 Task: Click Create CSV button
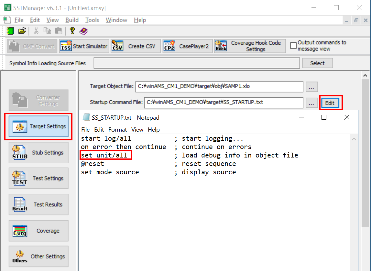tap(136, 46)
